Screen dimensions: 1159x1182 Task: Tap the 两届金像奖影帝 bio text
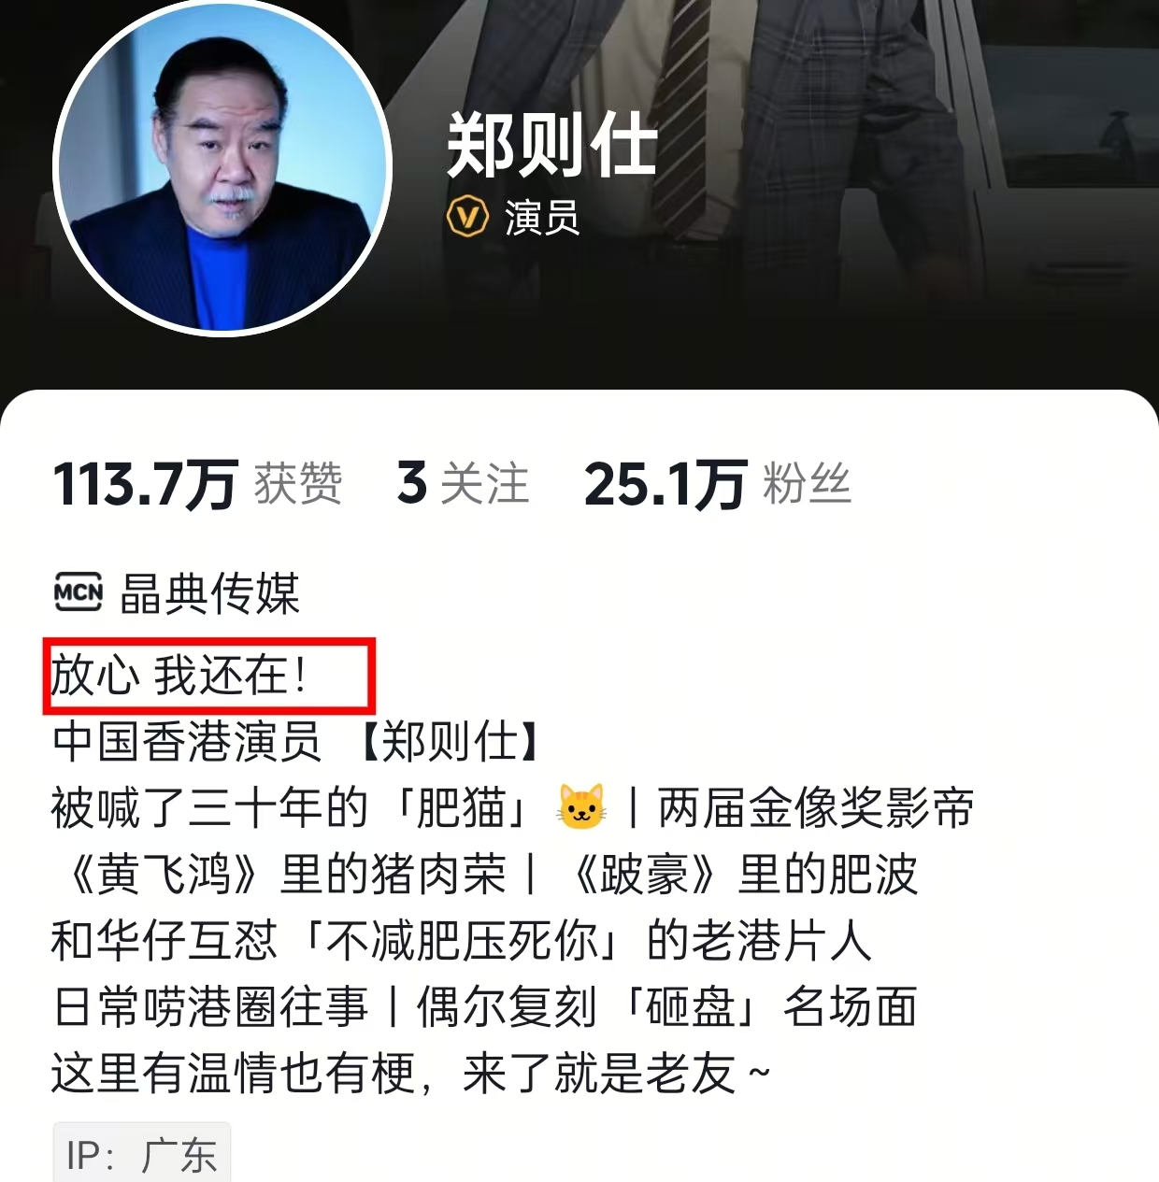(x=815, y=807)
